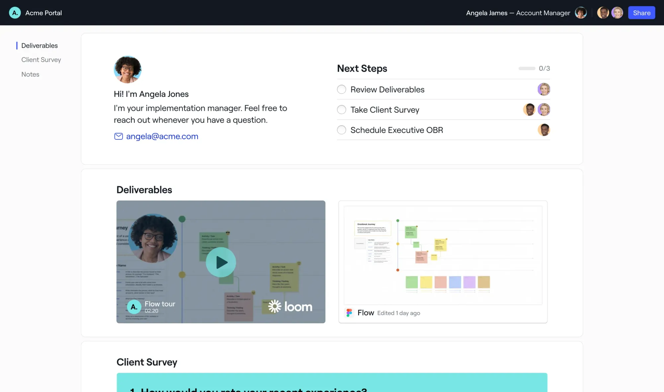Screen dimensions: 664x392
Task: Click the woman avatar on Take Client Survey row
Action: coord(544,109)
